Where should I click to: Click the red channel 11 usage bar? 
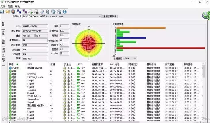click(161, 48)
